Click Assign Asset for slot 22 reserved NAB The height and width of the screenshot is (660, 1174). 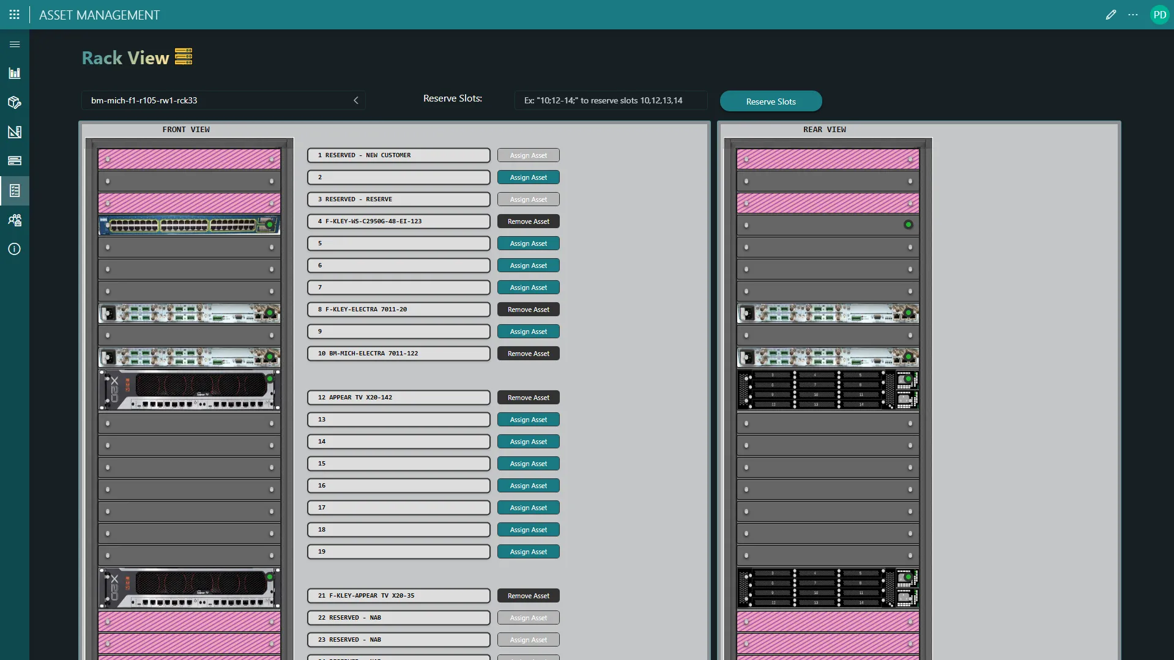click(529, 618)
